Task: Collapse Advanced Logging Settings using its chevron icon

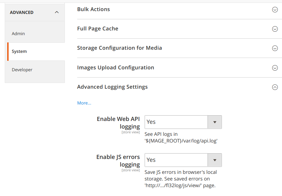Action: [x=275, y=87]
